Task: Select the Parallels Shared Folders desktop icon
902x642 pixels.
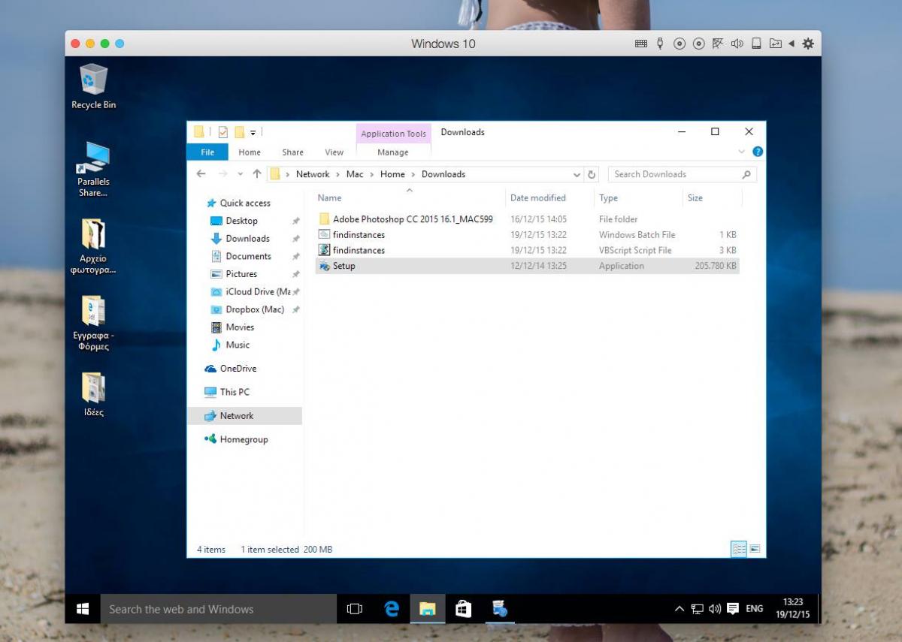Action: point(93,170)
